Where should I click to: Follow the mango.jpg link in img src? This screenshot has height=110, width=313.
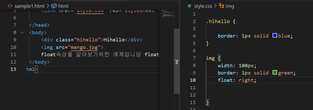(84, 47)
